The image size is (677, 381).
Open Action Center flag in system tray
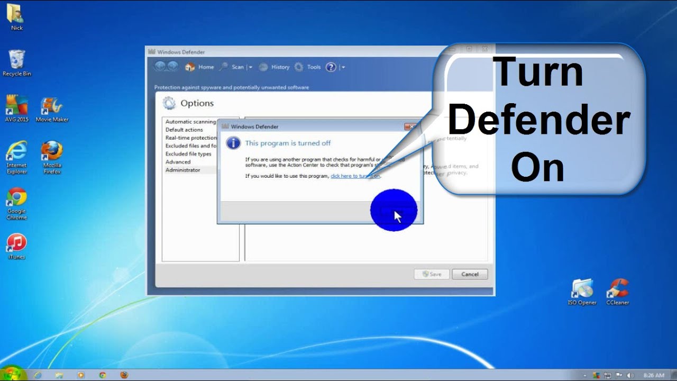pyautogui.click(x=618, y=375)
